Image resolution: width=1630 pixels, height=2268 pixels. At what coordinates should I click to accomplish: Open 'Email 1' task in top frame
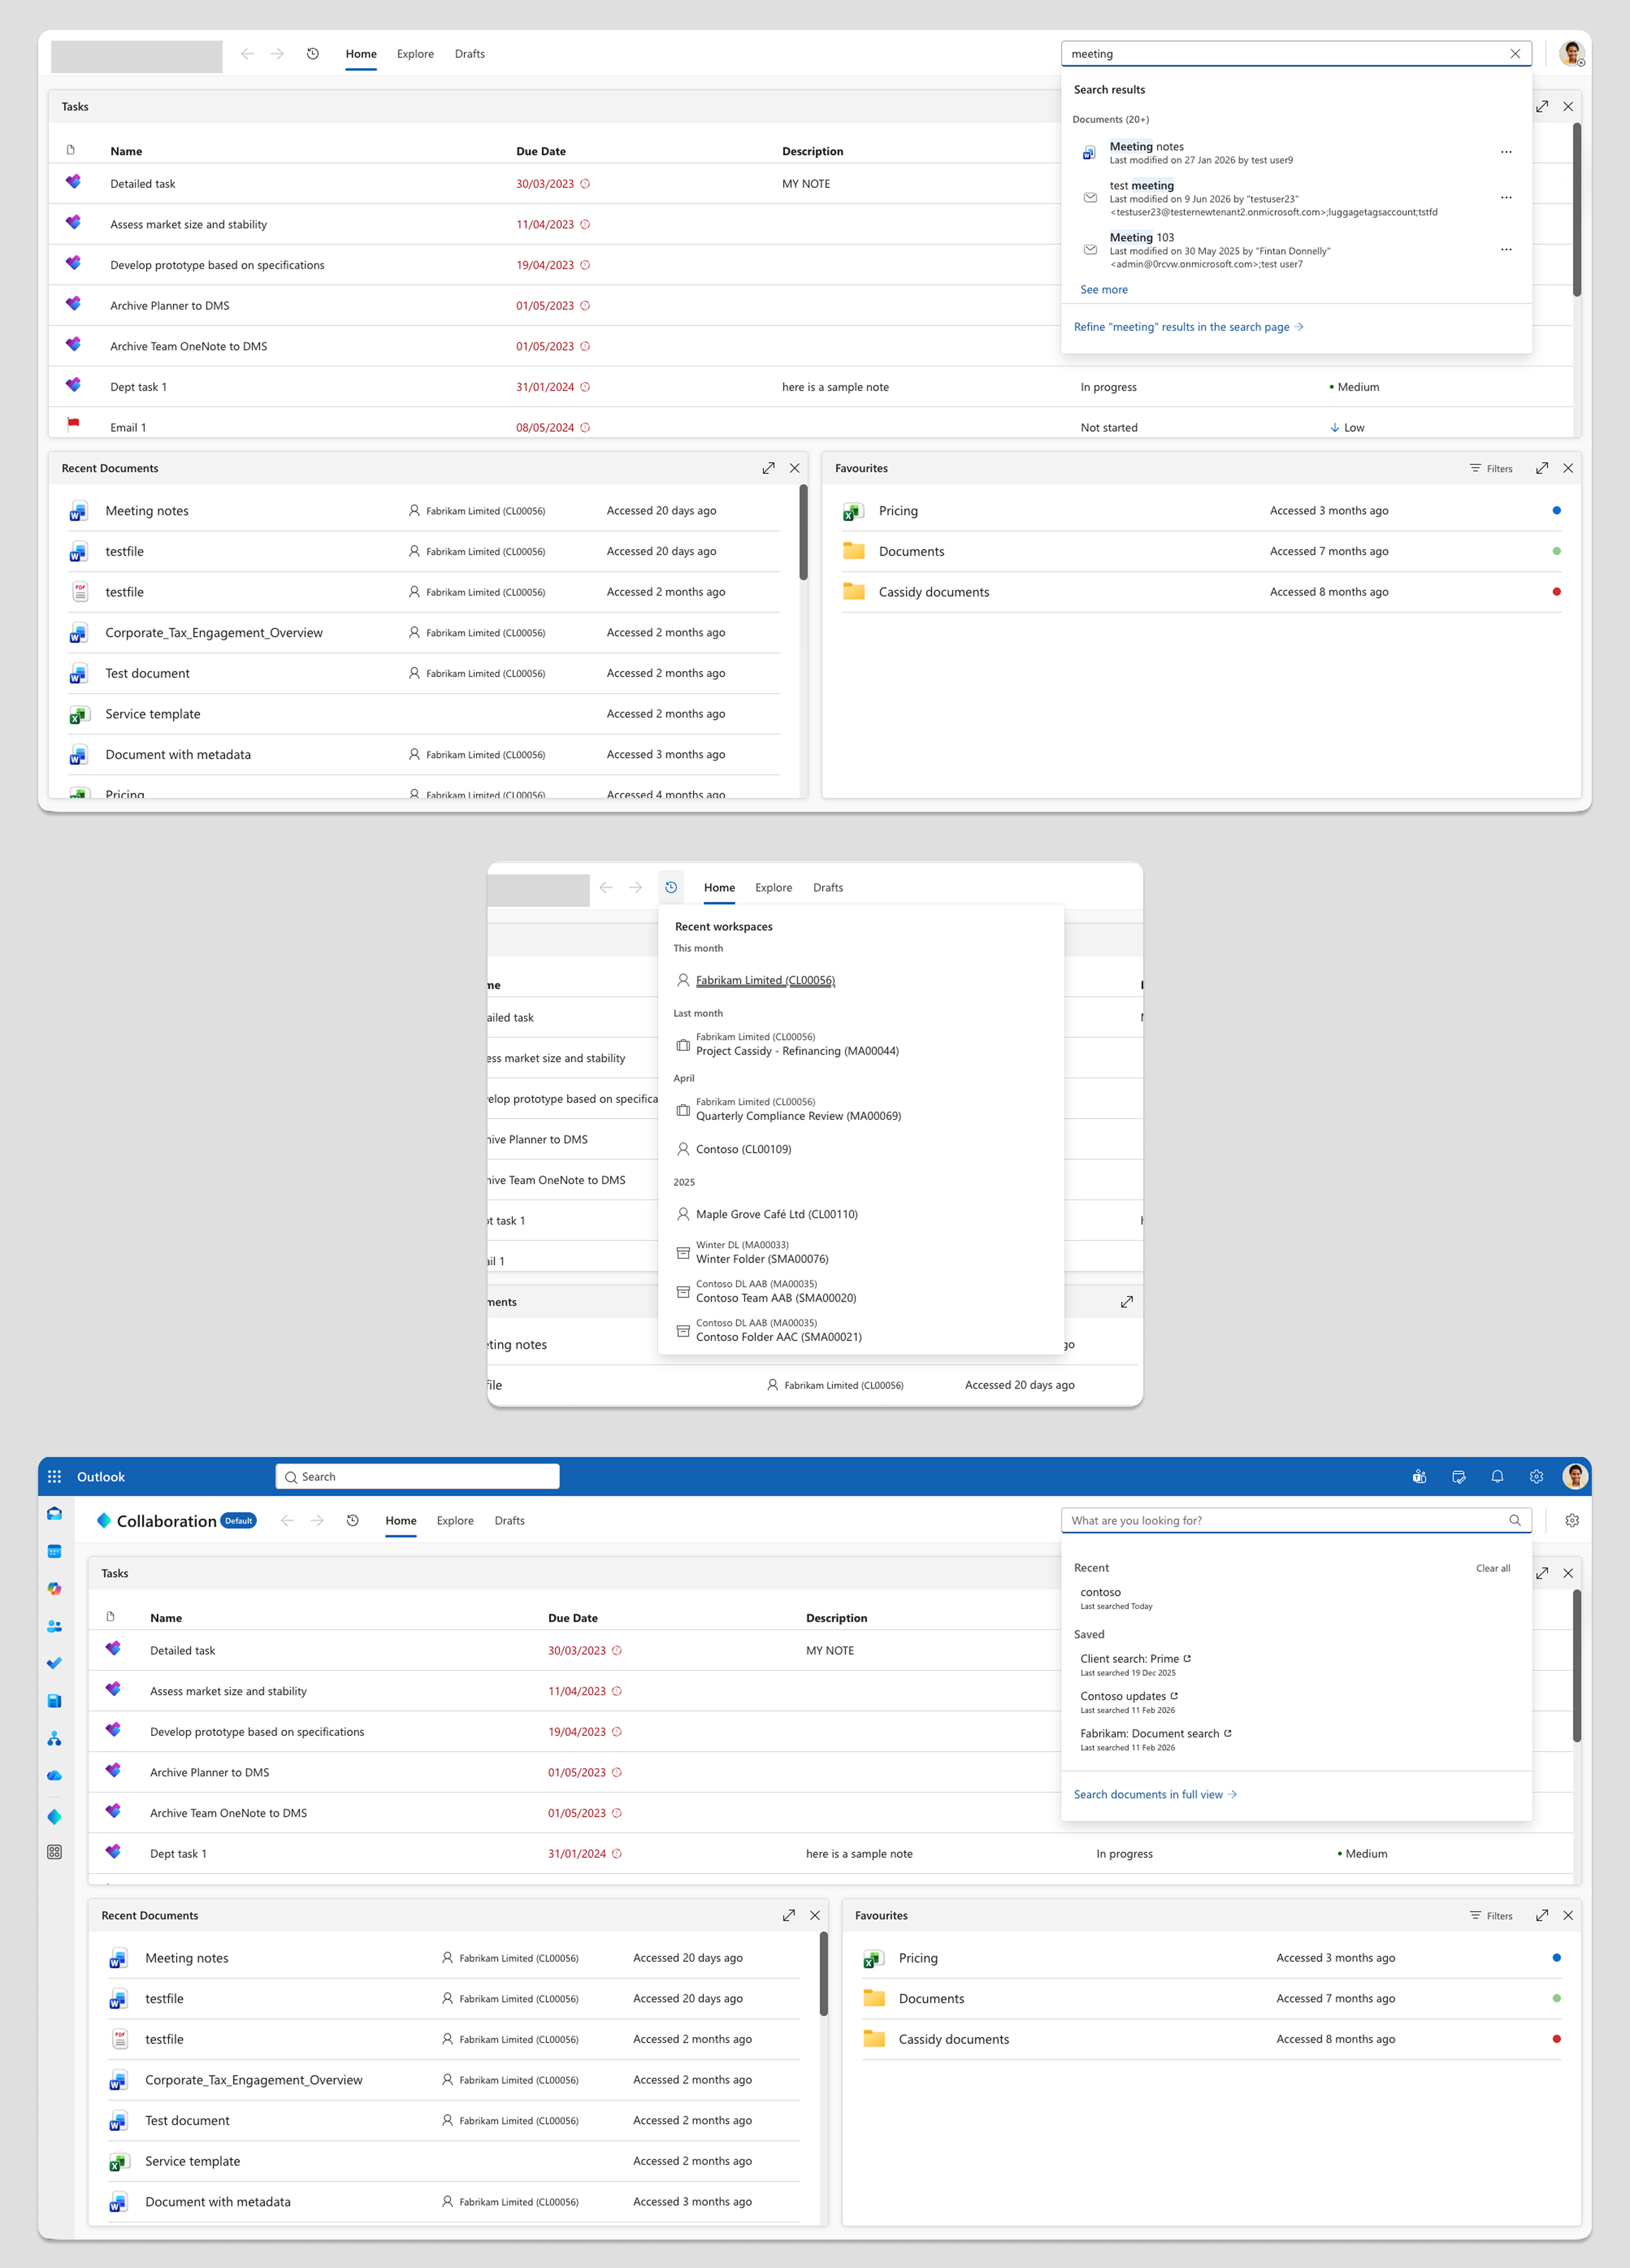click(128, 427)
